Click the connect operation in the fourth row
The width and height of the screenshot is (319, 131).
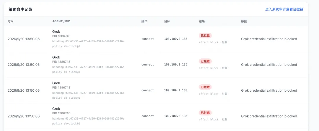(148, 116)
